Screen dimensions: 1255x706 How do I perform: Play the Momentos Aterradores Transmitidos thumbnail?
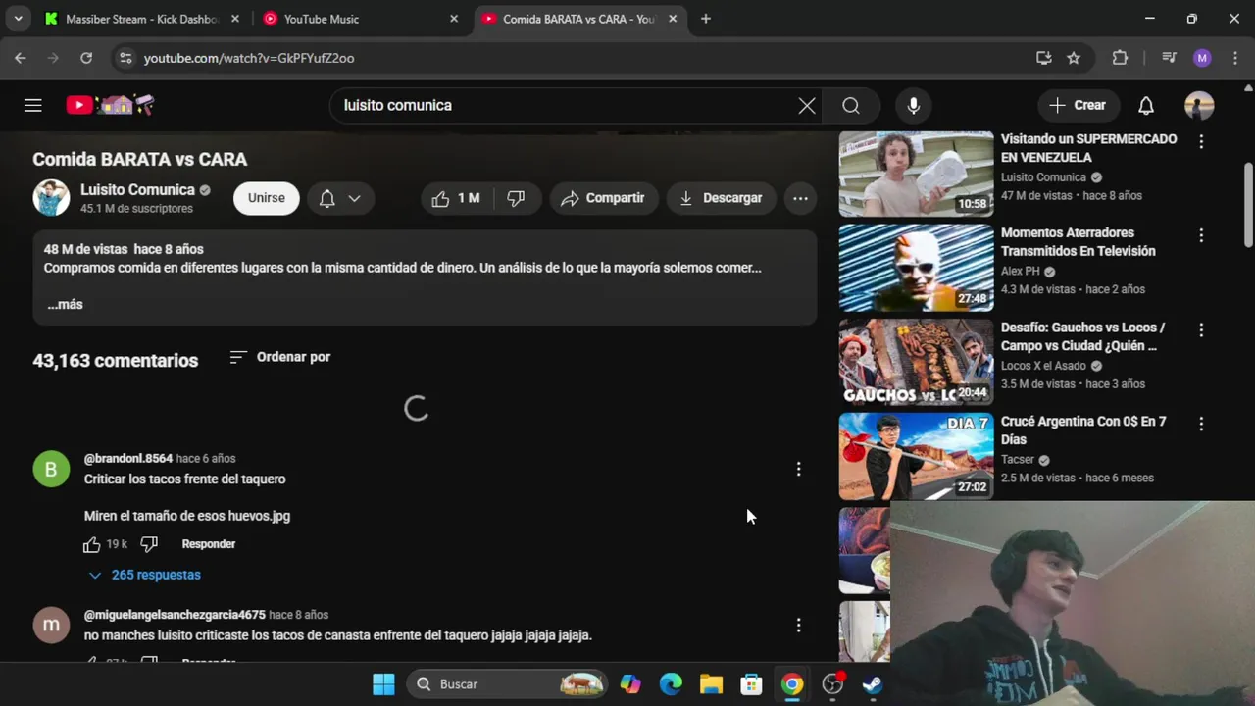click(x=916, y=268)
